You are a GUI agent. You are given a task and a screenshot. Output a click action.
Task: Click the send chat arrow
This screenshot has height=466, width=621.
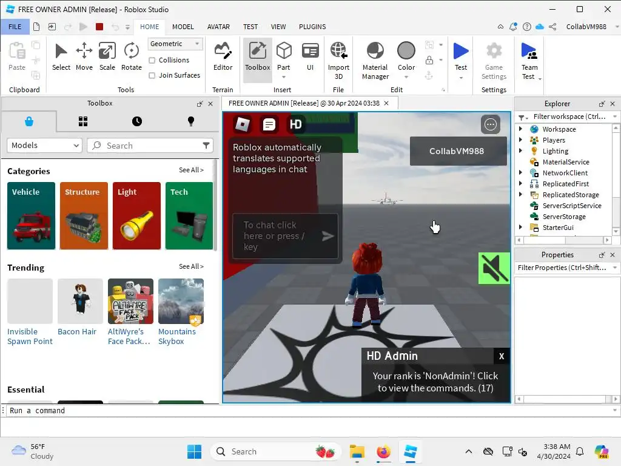tap(328, 236)
